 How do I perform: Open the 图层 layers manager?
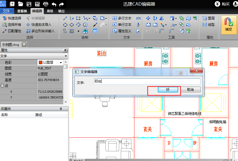pos(208,18)
